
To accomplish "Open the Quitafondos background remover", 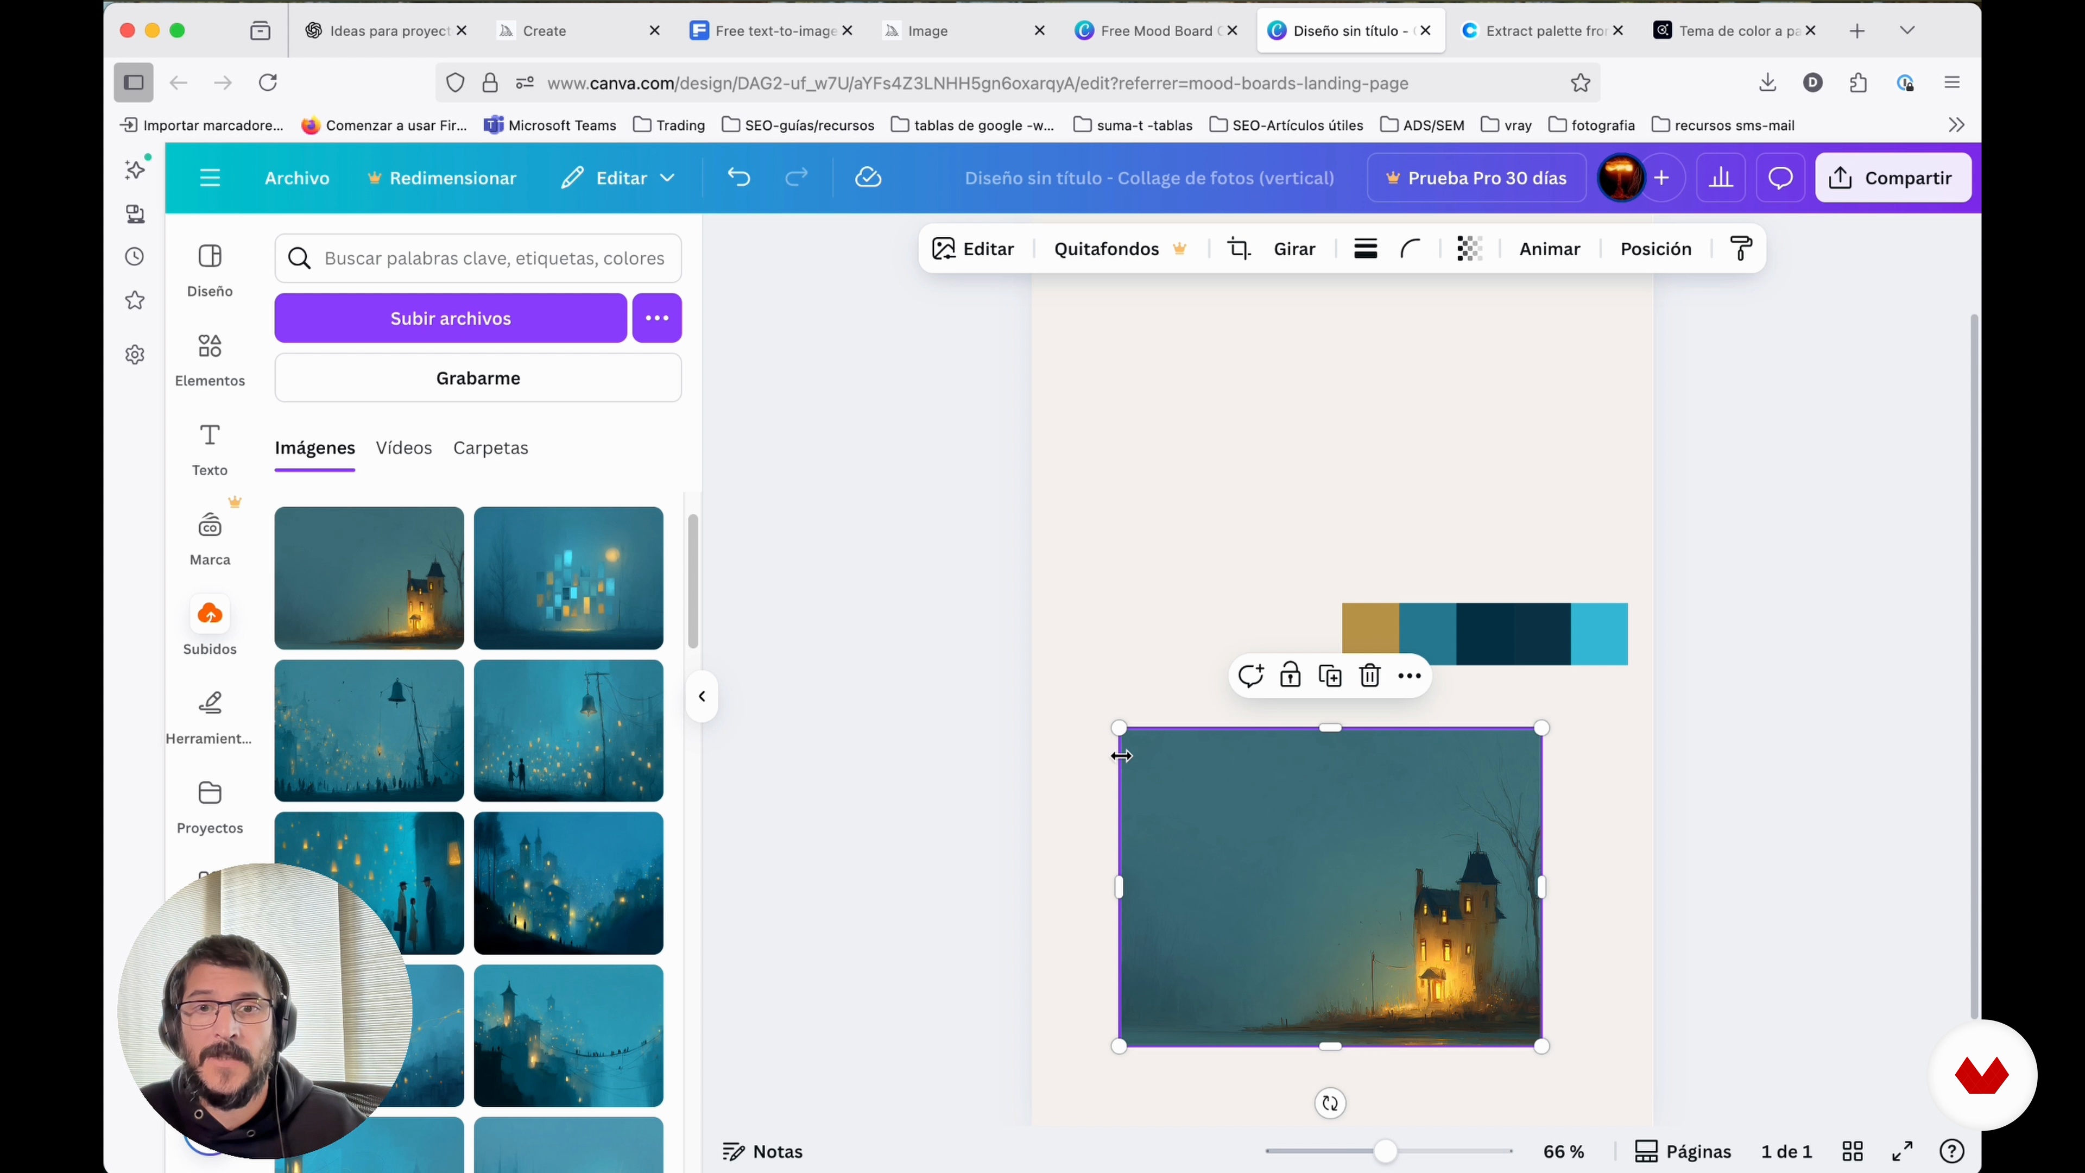I will [x=1120, y=249].
